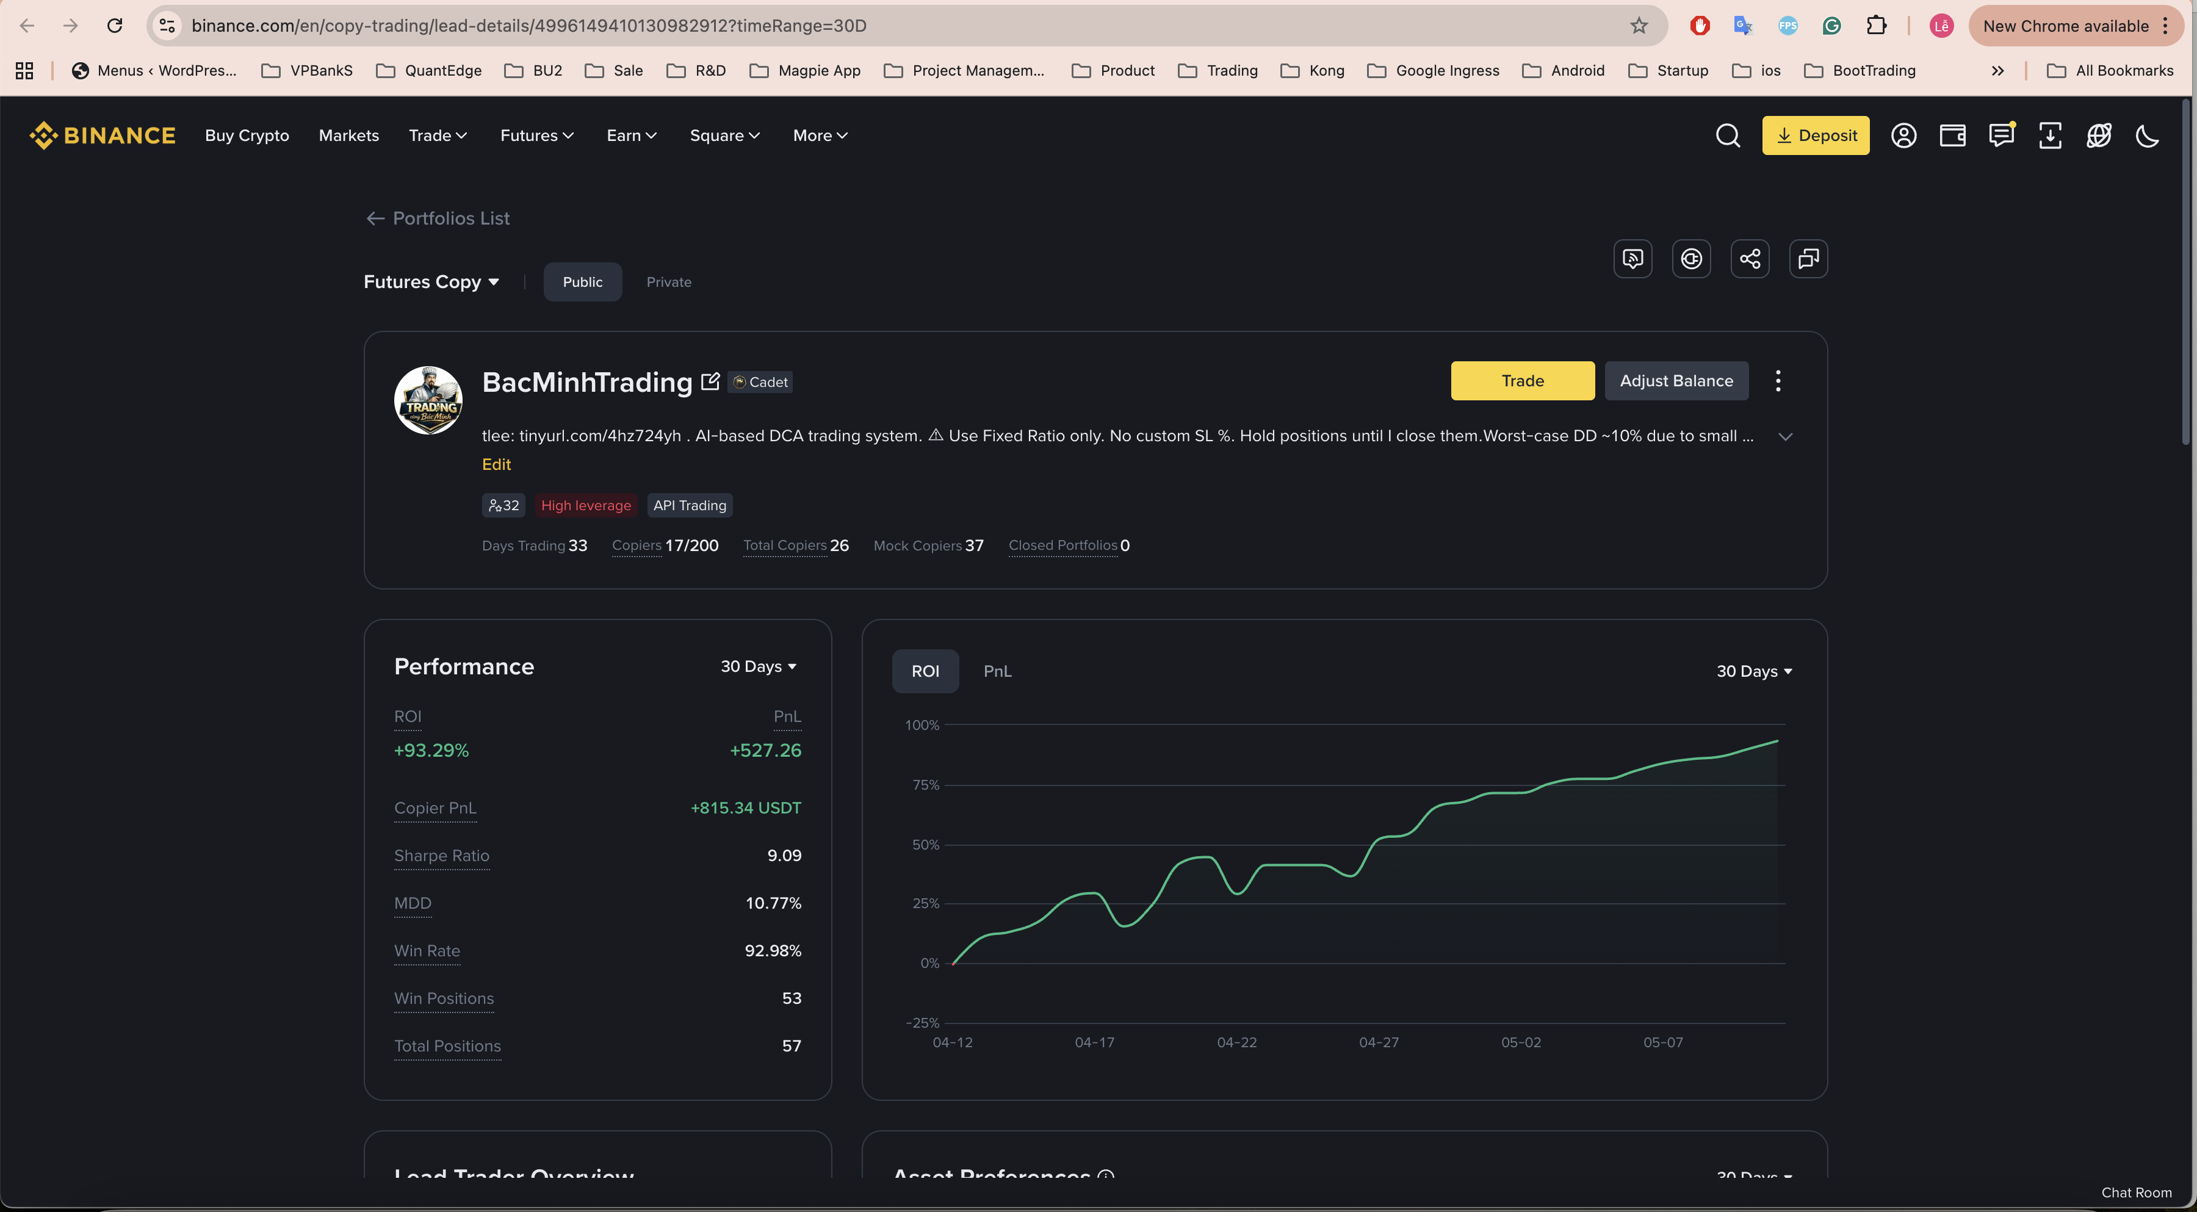Screen dimensions: 2197x1212
Task: Open the Chrome apps grid icon
Action: pos(24,71)
